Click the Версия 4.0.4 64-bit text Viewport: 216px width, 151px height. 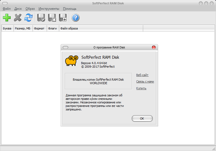pos(94,63)
